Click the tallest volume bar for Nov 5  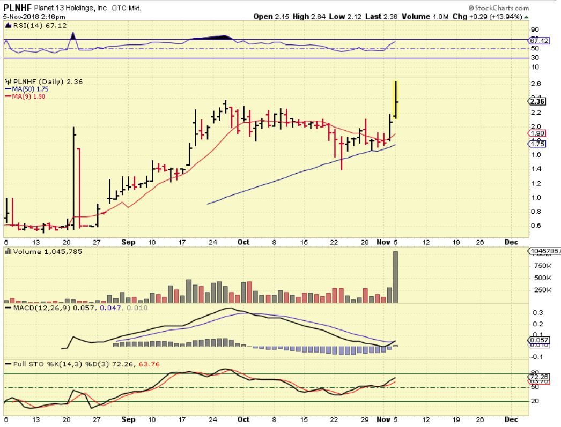pyautogui.click(x=395, y=278)
